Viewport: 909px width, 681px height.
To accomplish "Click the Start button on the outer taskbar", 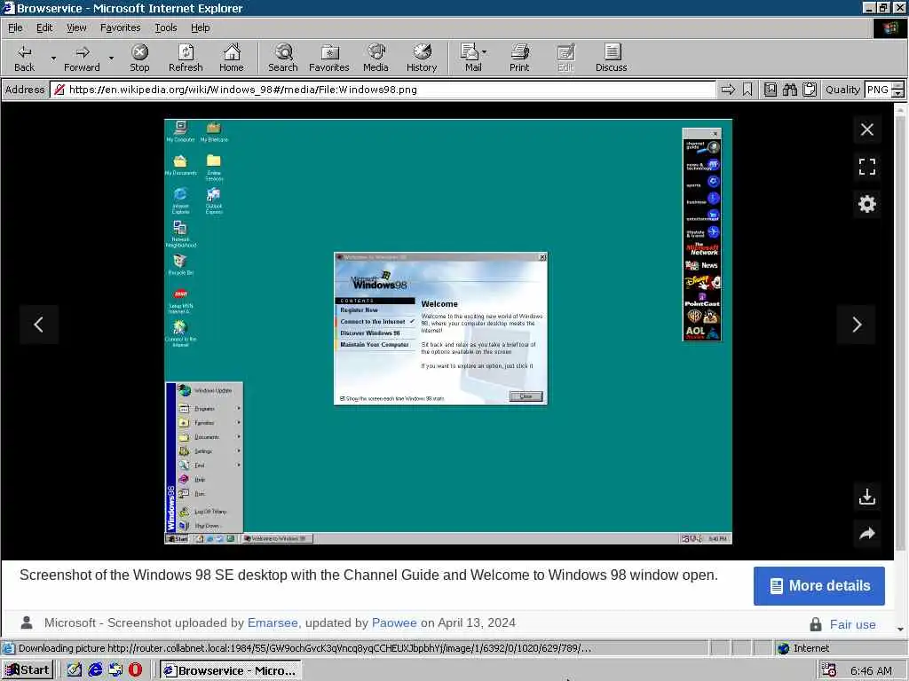I will click(x=28, y=670).
